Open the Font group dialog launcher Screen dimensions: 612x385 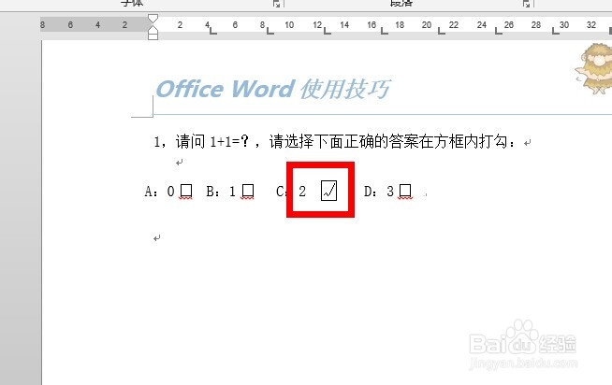[277, 4]
